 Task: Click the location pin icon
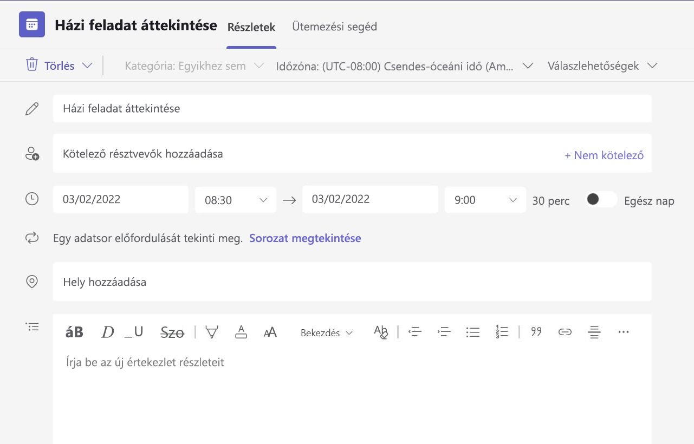coord(32,282)
